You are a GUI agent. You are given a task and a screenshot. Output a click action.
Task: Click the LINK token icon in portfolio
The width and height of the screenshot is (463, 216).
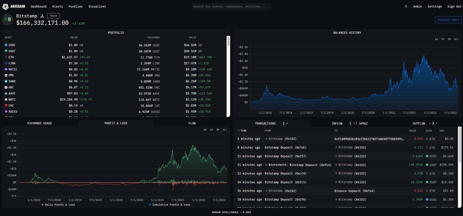6,63
